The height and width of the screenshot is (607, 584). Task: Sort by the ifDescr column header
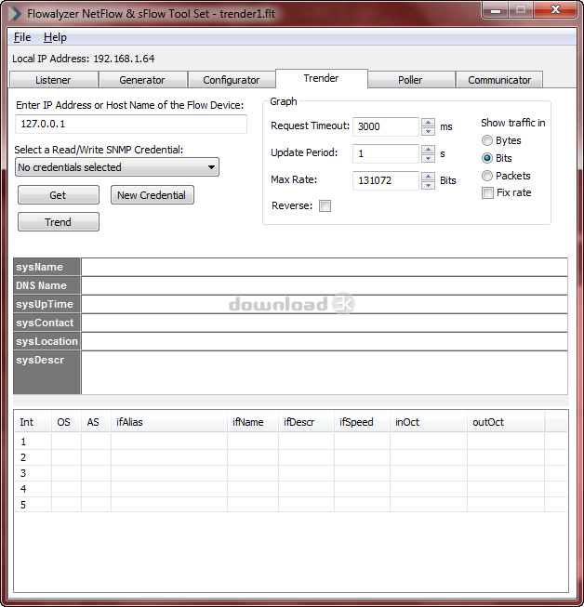[306, 422]
